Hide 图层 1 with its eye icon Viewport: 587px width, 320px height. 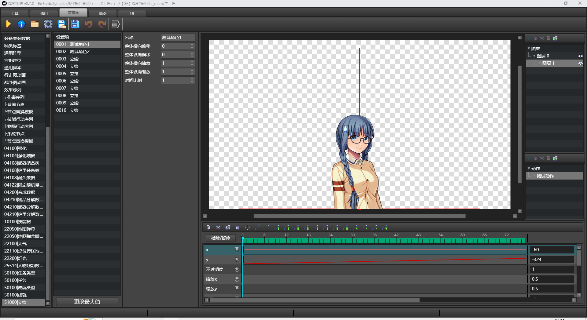pyautogui.click(x=580, y=63)
